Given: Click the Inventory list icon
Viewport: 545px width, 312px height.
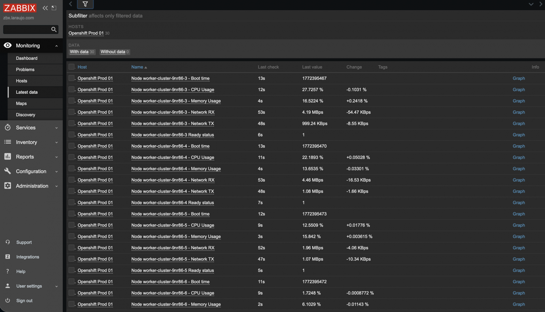Looking at the screenshot, I should coord(8,142).
